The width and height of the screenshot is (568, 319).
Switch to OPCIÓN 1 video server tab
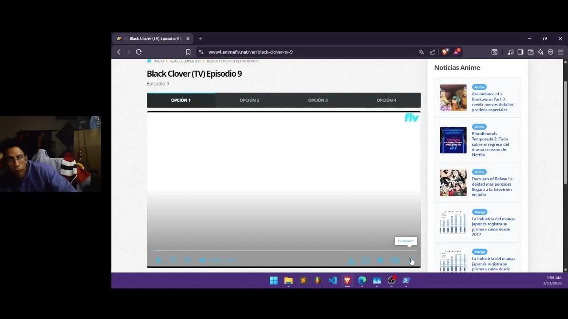point(181,100)
